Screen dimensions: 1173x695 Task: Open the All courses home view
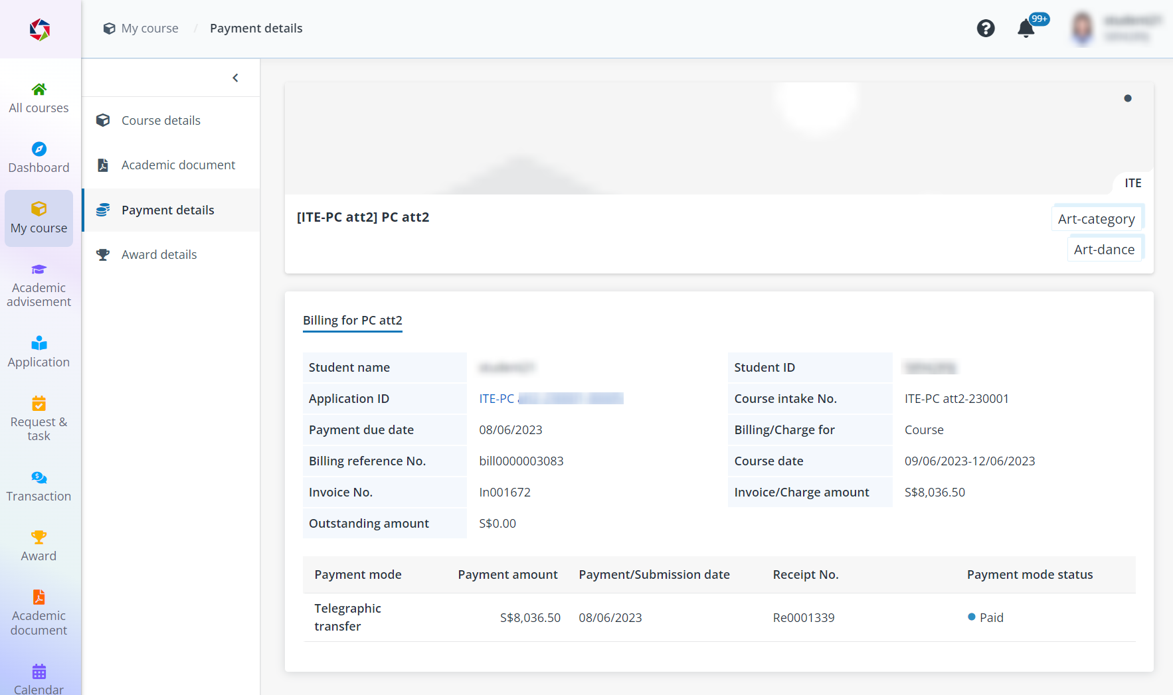[39, 97]
